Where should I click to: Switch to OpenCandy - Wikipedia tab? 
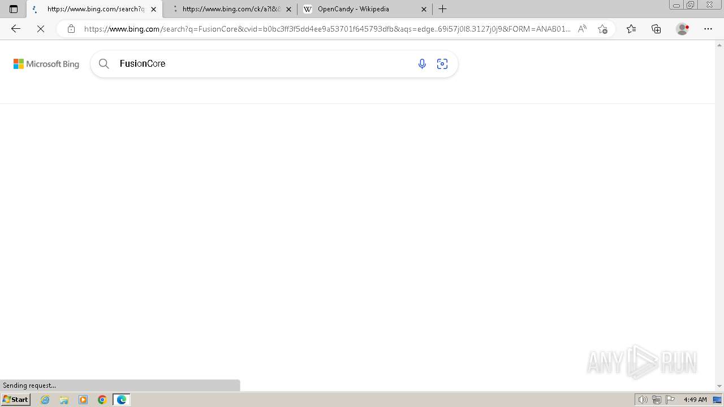pyautogui.click(x=365, y=9)
